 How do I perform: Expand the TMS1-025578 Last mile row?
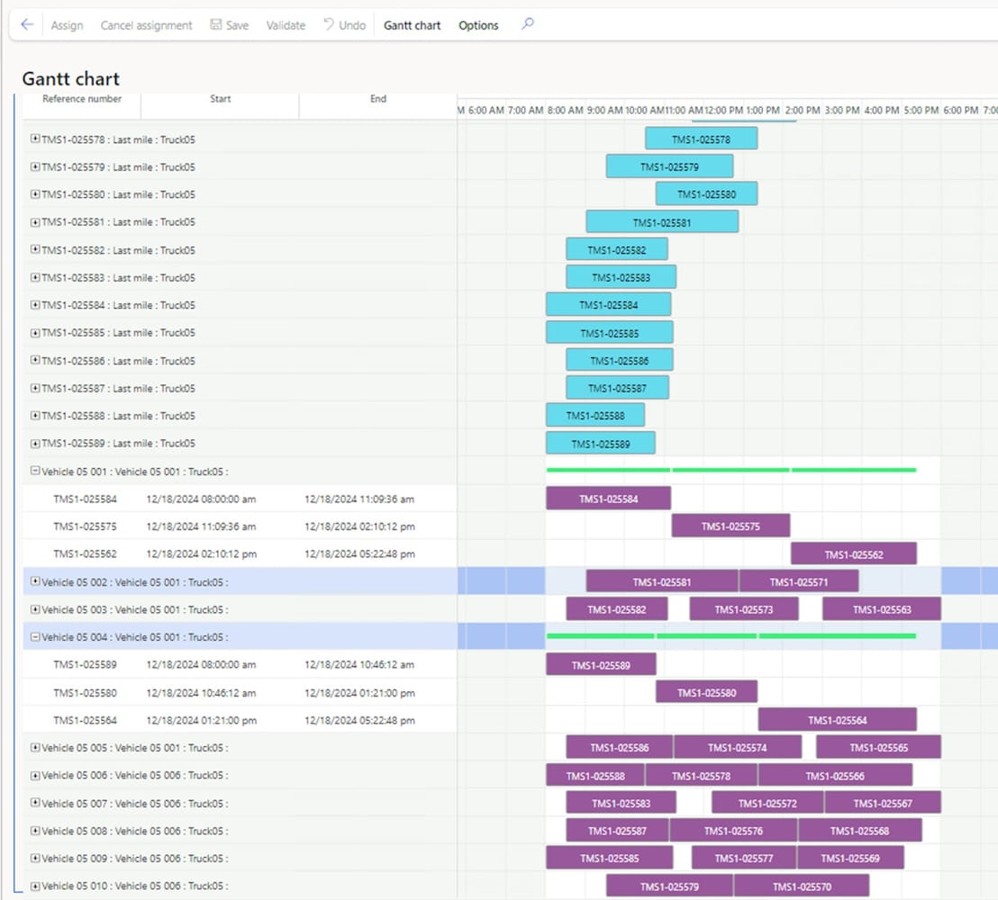pos(35,139)
